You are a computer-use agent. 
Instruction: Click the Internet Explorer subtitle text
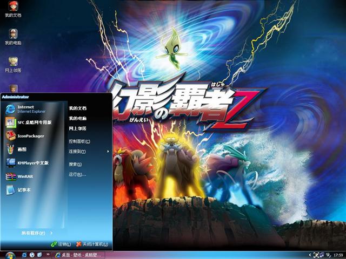click(31, 112)
